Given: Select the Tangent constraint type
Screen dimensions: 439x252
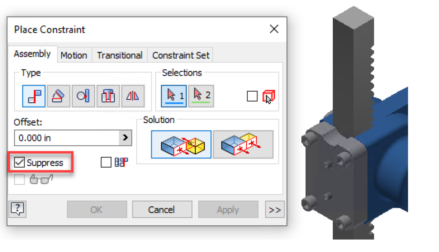Looking at the screenshot, I should [83, 96].
